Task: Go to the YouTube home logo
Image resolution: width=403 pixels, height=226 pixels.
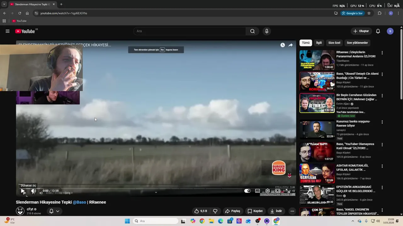Action: point(25,31)
